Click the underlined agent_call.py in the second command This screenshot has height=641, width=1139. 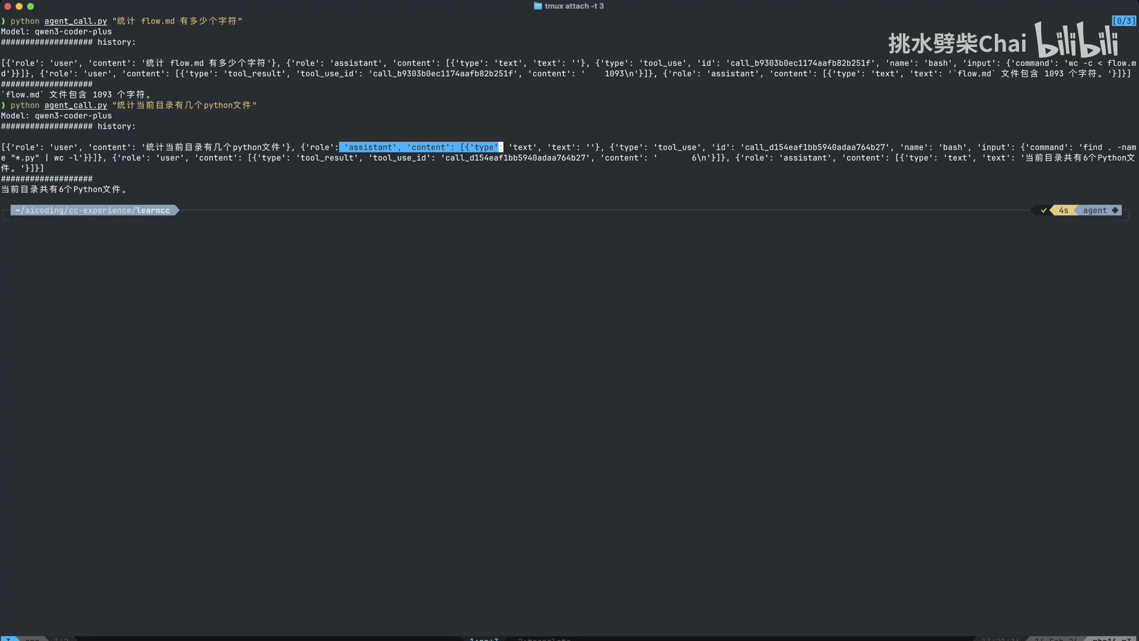tap(75, 106)
